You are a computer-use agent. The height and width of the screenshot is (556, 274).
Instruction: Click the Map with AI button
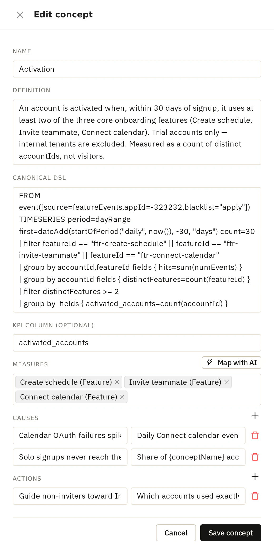coord(232,363)
